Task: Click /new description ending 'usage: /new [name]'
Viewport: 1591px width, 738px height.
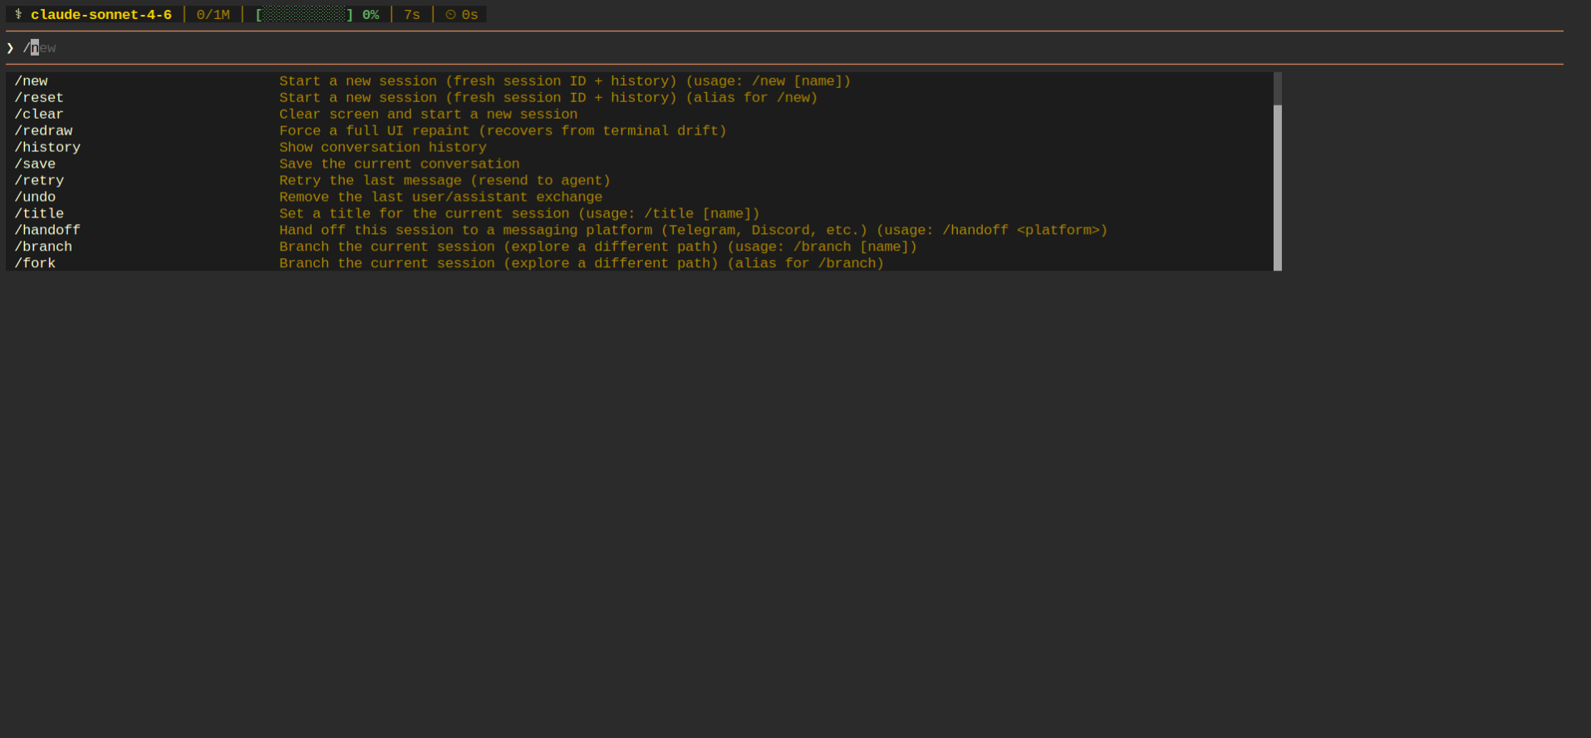Action: pyautogui.click(x=565, y=81)
